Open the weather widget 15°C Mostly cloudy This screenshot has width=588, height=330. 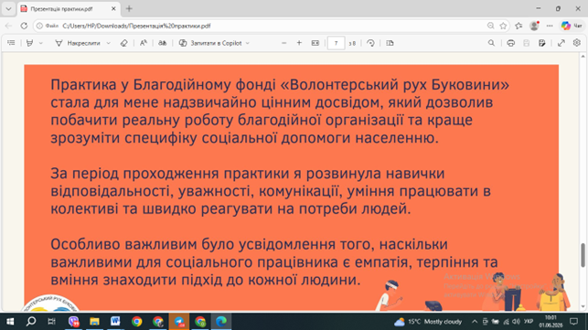click(x=428, y=322)
